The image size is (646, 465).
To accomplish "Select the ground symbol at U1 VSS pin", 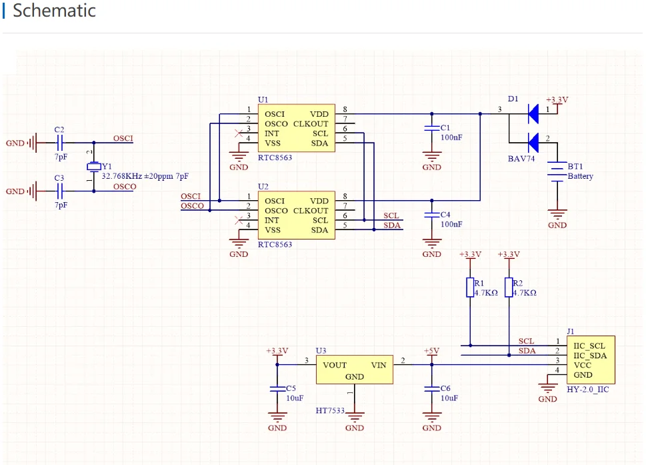I will coord(239,157).
